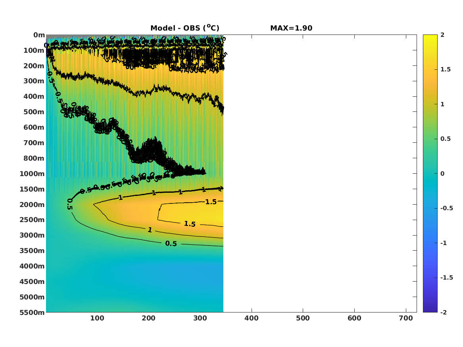Click the bright yellow top of the colorbar

[430, 36]
